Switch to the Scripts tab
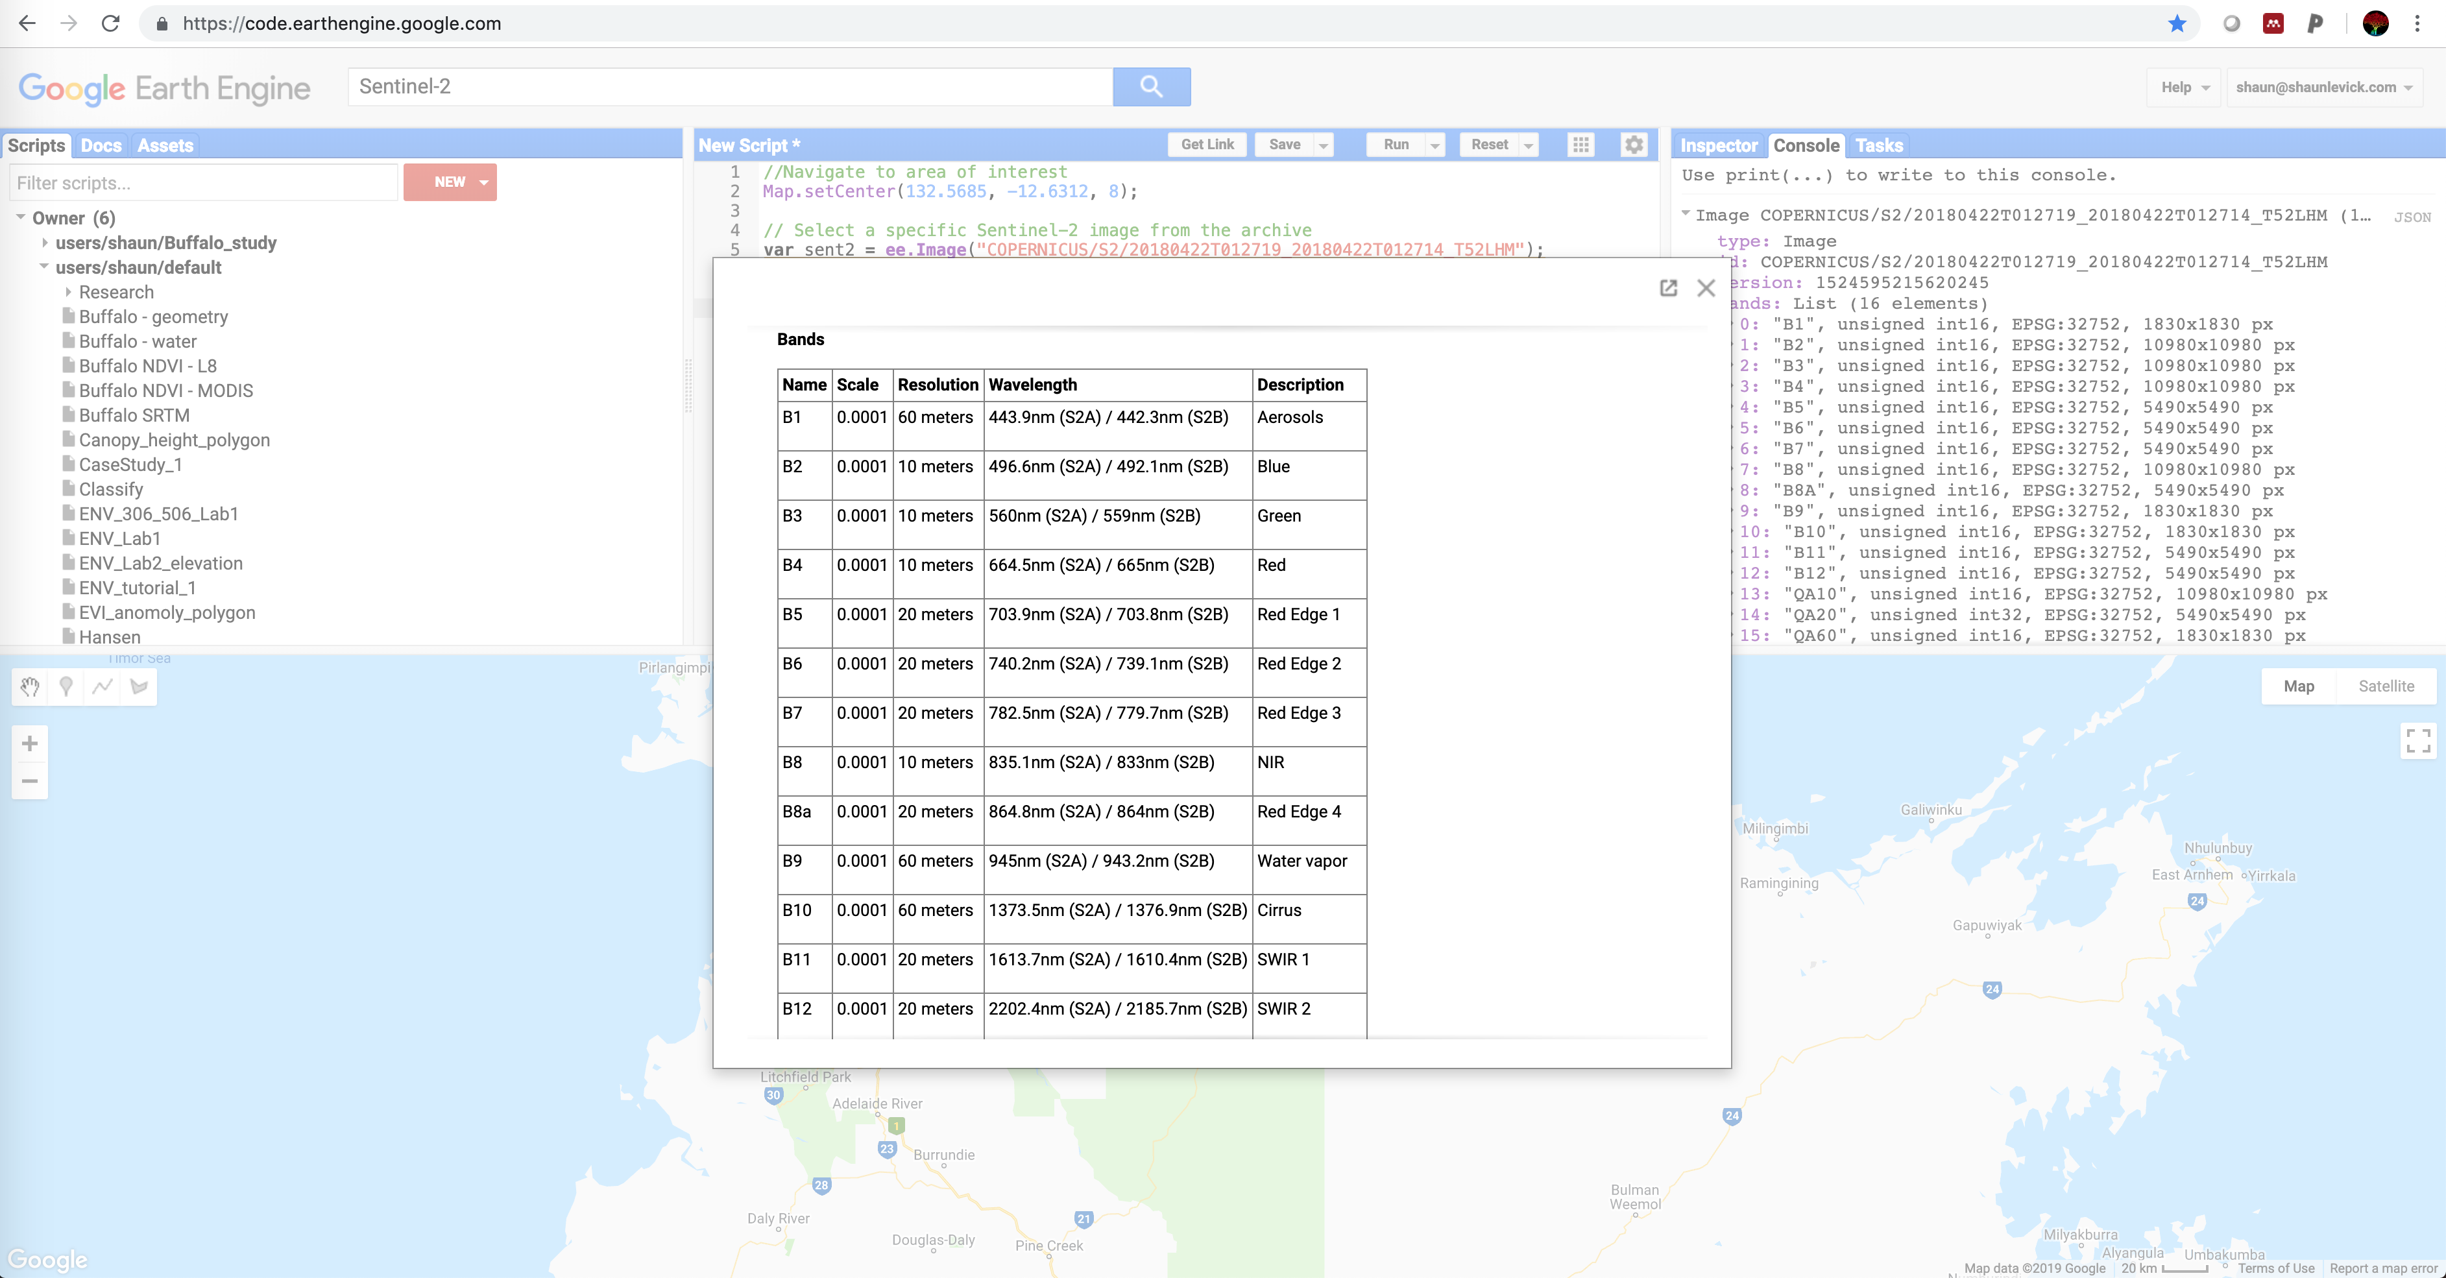 [x=36, y=145]
